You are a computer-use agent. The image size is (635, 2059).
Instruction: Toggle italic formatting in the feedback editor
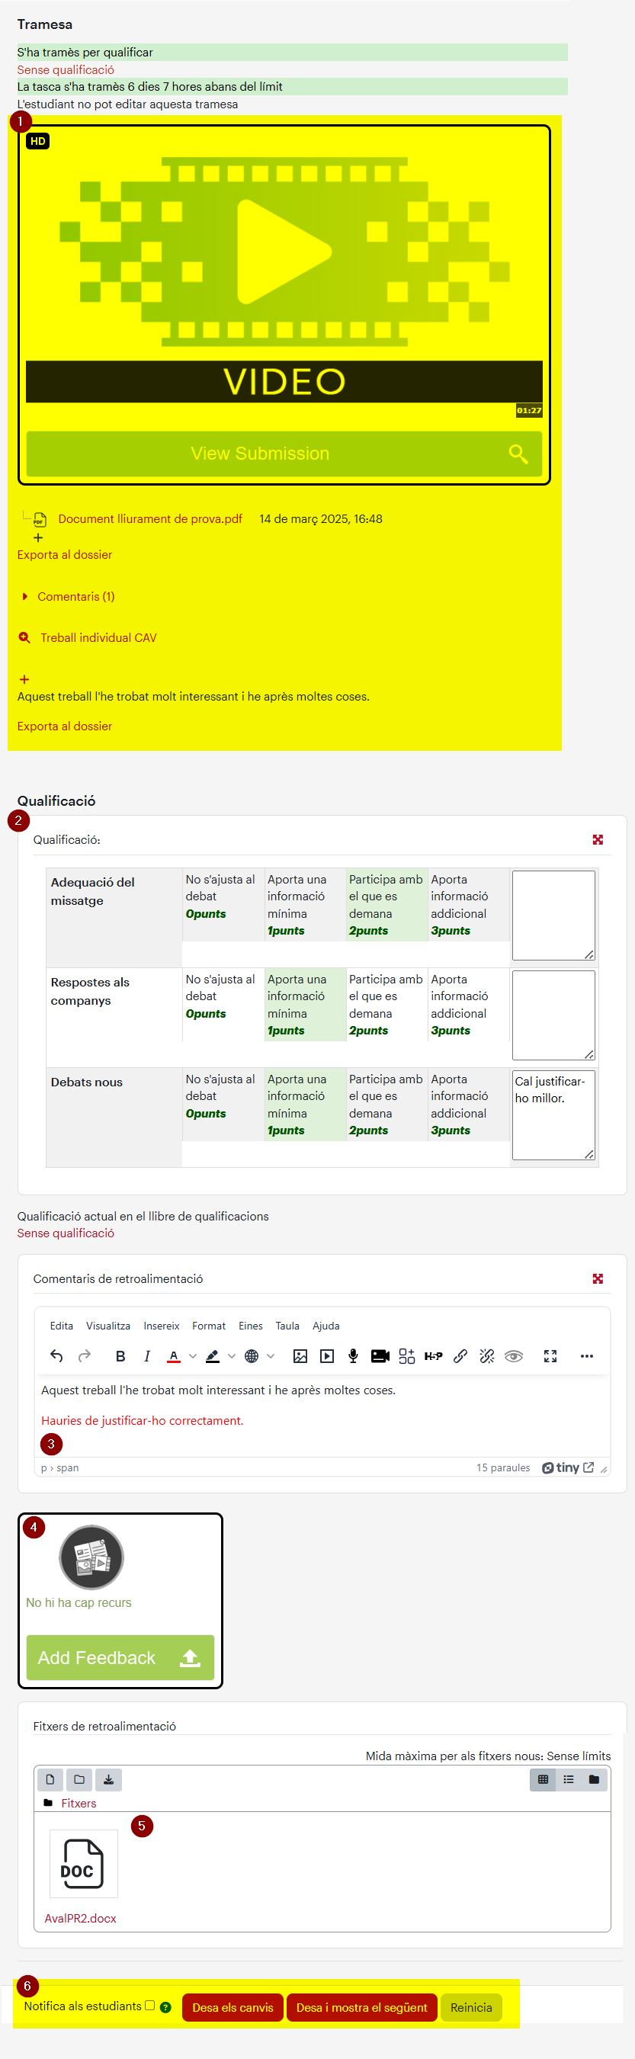click(147, 1355)
